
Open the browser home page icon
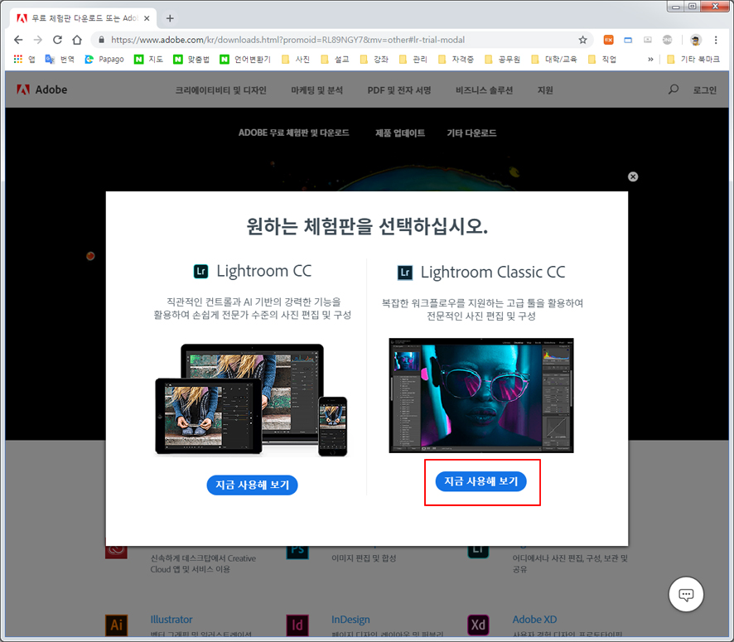tap(77, 40)
